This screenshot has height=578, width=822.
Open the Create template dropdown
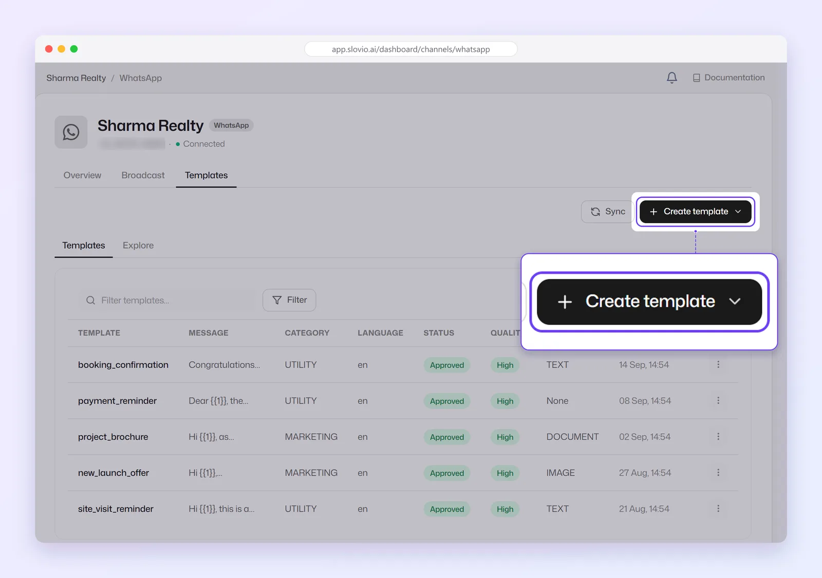(695, 212)
